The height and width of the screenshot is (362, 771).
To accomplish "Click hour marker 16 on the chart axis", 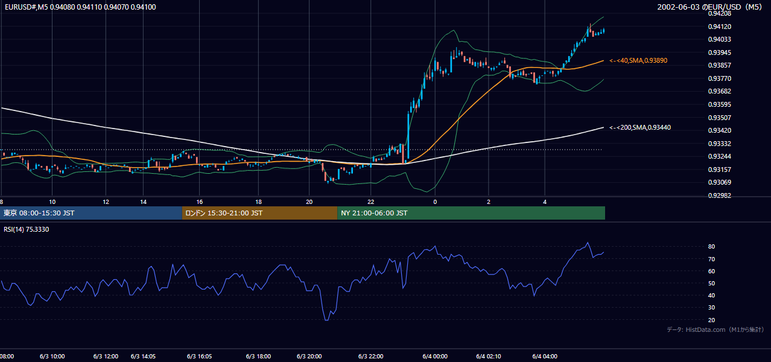I will (200, 202).
